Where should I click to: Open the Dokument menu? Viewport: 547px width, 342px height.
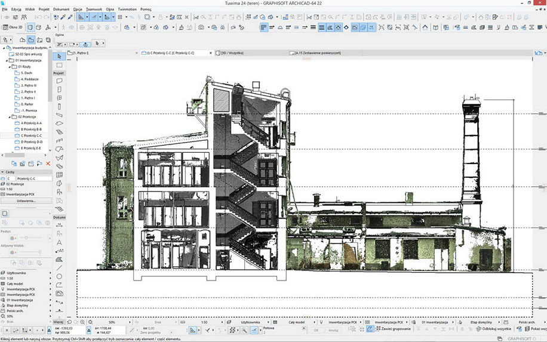(61, 10)
